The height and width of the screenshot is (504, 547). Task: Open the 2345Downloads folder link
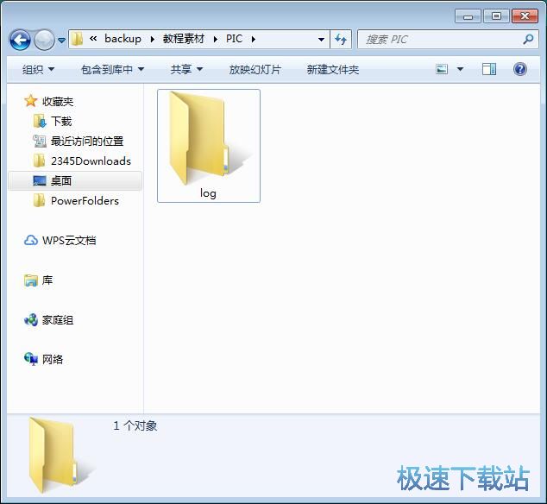pos(91,161)
